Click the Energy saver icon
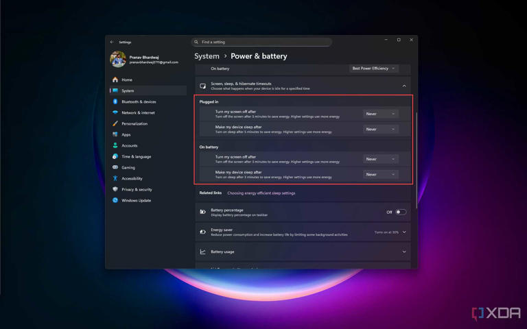Screen dimensions: 527x329 202,232
